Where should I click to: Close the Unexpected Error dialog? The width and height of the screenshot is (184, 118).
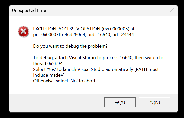click(x=172, y=10)
